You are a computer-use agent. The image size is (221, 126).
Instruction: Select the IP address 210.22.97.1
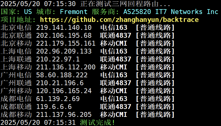click(58, 59)
